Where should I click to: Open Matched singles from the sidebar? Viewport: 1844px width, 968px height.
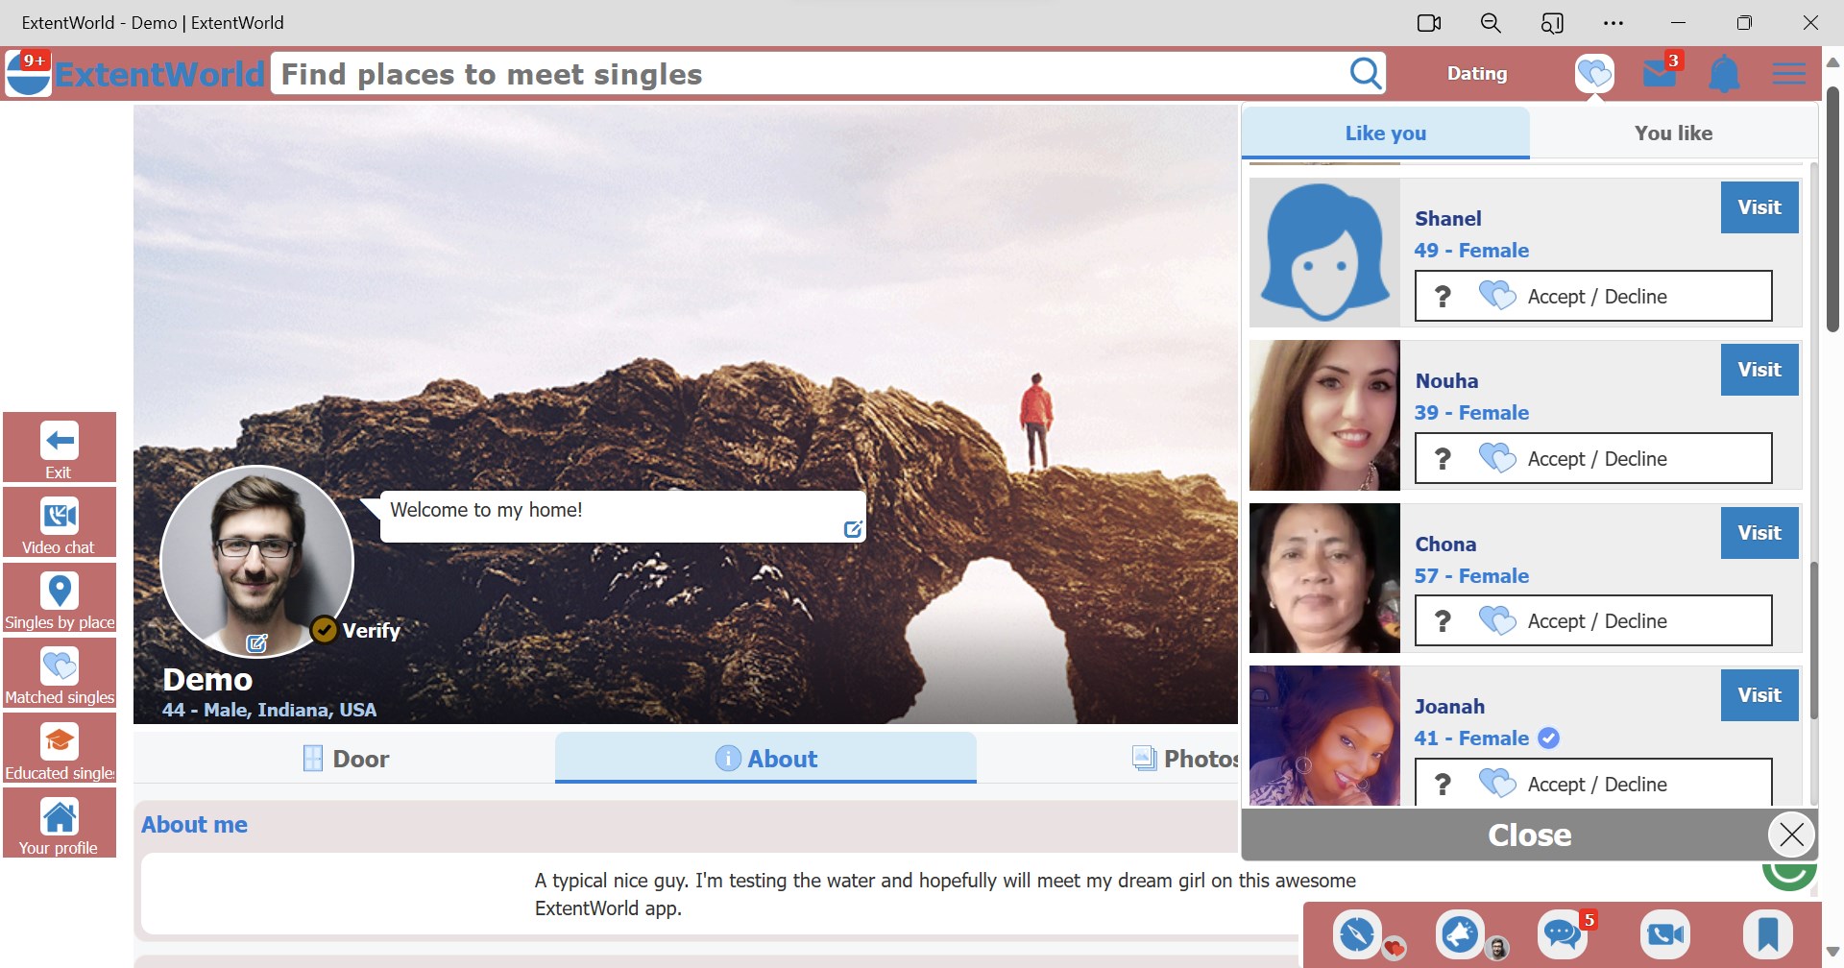coord(60,672)
